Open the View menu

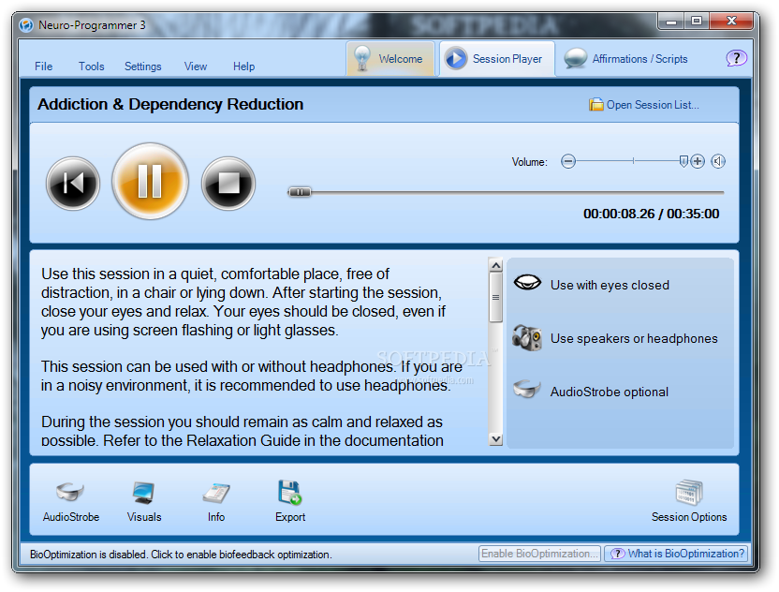196,67
